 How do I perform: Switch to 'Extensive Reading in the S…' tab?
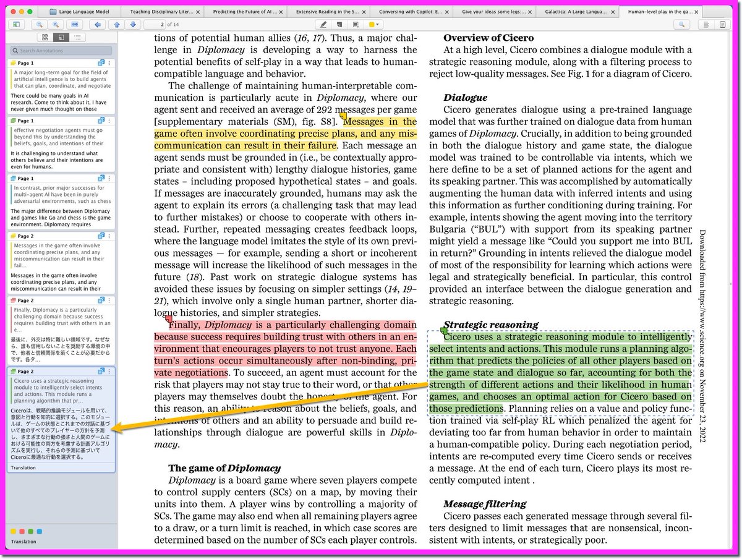pos(329,11)
